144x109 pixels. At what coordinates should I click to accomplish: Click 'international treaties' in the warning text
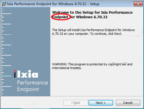click(67, 68)
